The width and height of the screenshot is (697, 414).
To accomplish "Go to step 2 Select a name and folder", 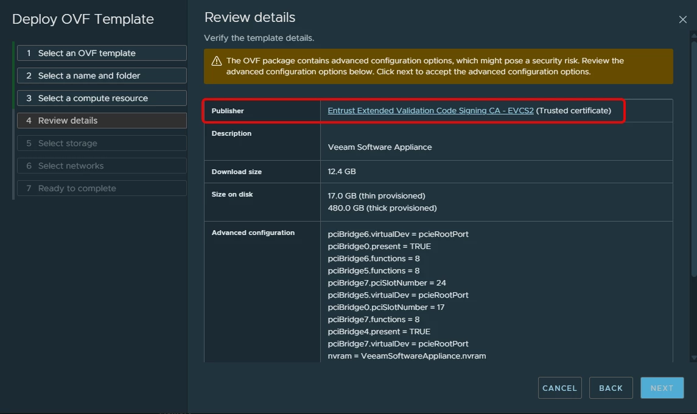I will click(x=102, y=75).
